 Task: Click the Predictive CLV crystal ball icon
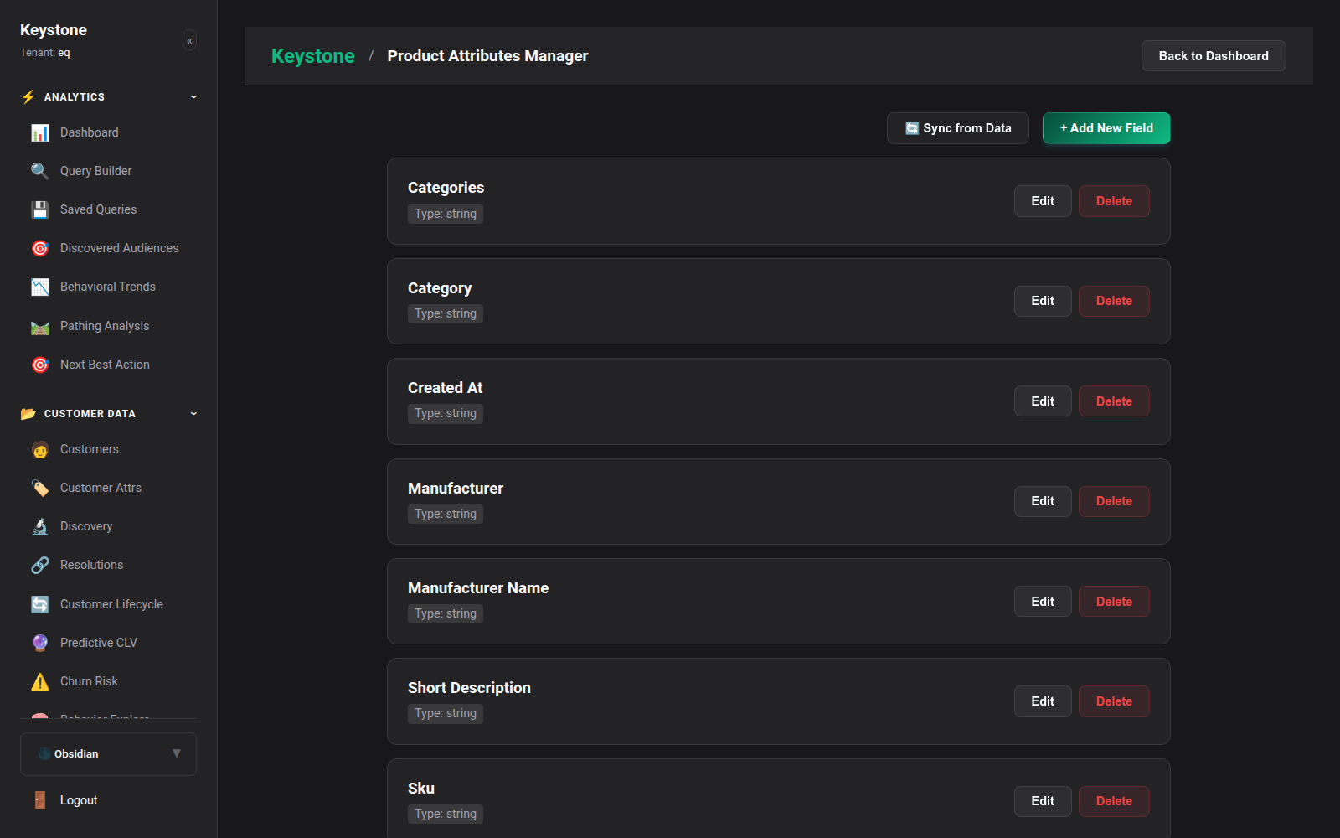[x=40, y=644]
